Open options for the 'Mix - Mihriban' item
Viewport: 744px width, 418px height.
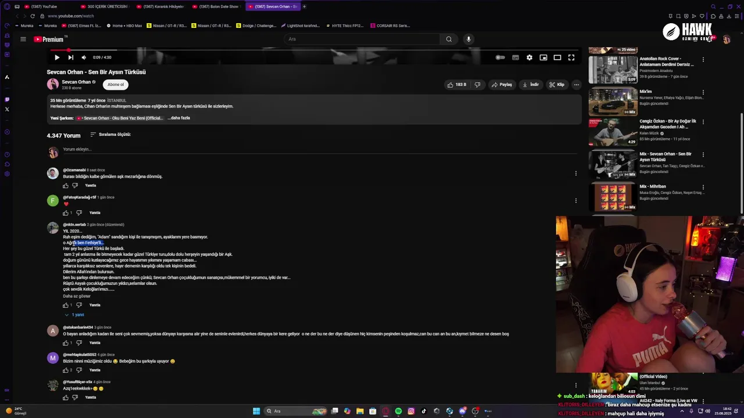[703, 188]
